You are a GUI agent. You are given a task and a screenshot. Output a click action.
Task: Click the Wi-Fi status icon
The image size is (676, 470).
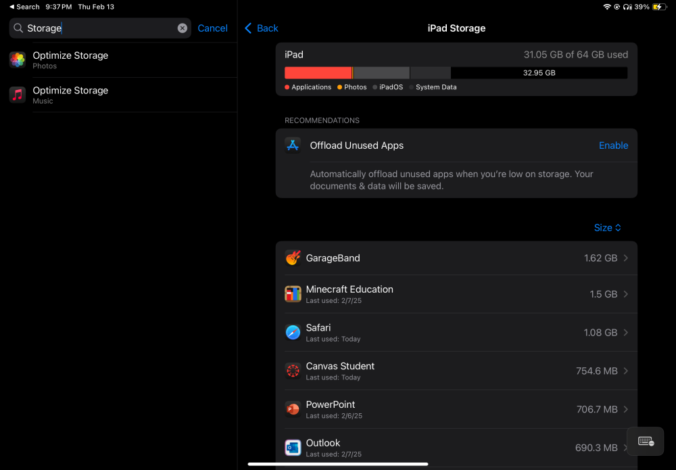tap(607, 7)
